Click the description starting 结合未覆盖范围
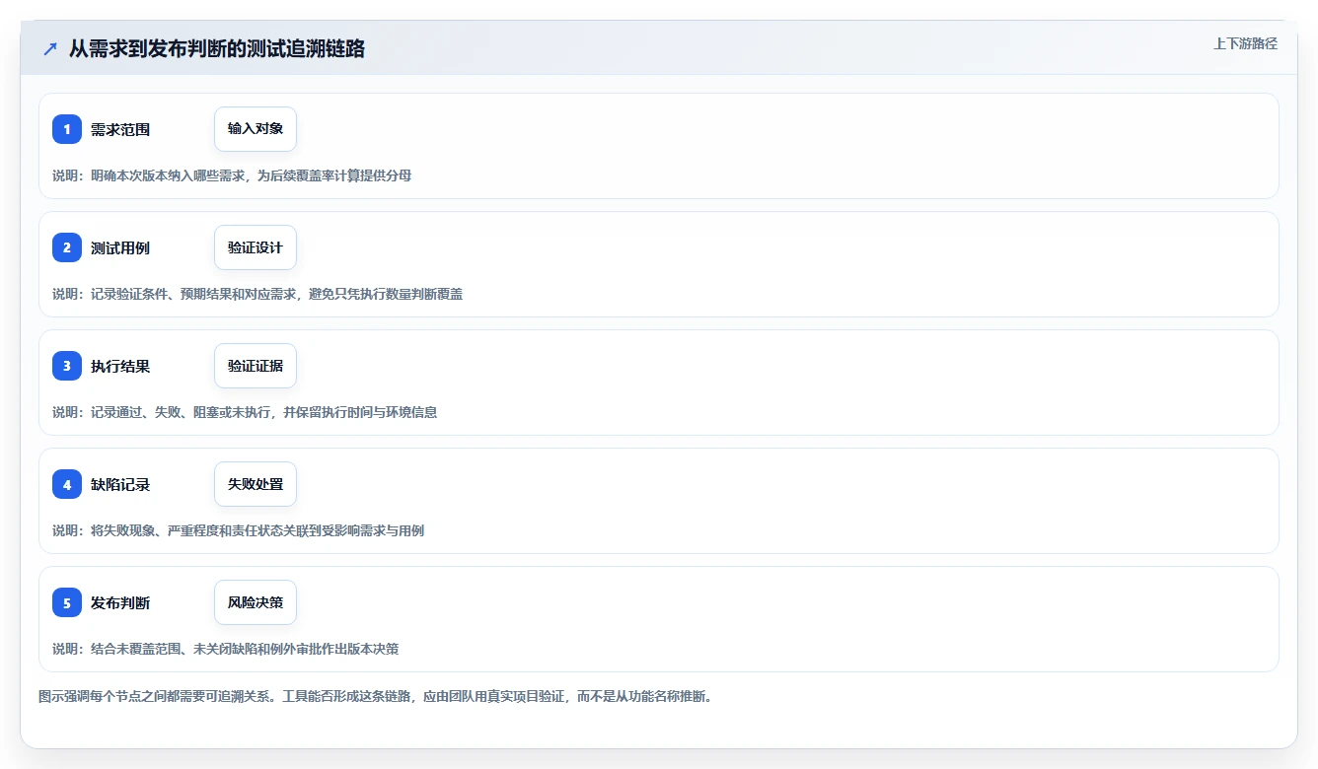 click(226, 649)
